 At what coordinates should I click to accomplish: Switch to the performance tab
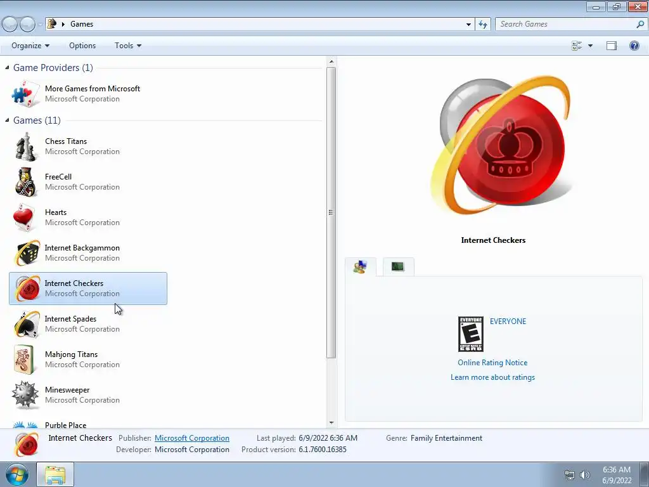398,267
